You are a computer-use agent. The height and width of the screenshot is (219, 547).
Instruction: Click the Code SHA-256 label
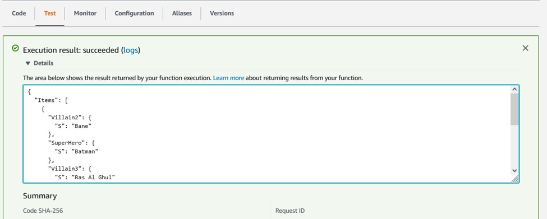point(43,211)
